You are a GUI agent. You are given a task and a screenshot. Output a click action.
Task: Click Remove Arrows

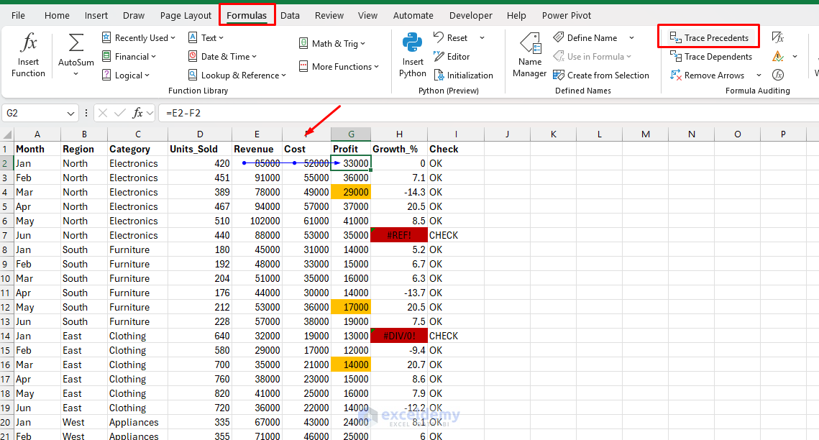(708, 75)
